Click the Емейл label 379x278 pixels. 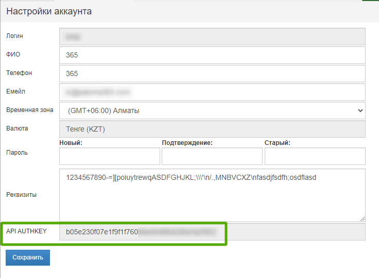(x=15, y=91)
